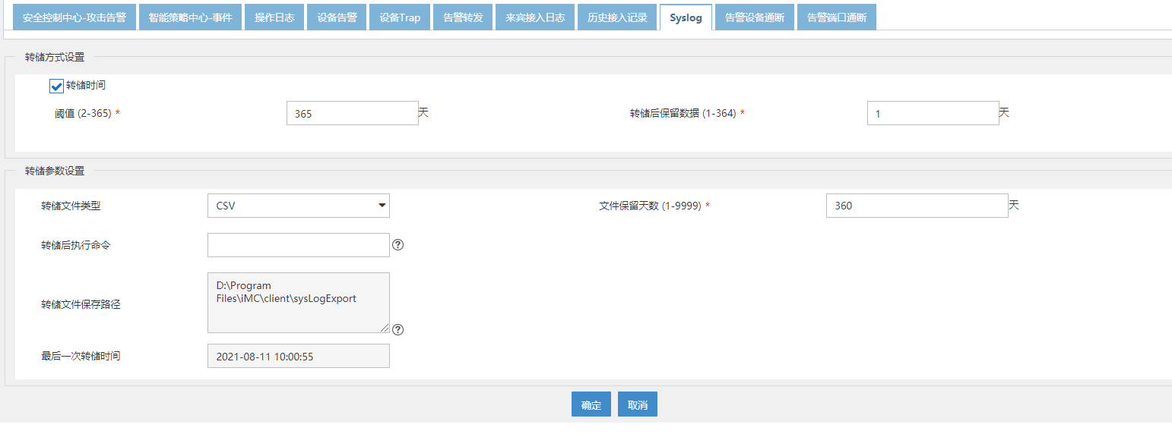Switch to the 操作日志 tab

click(x=274, y=17)
